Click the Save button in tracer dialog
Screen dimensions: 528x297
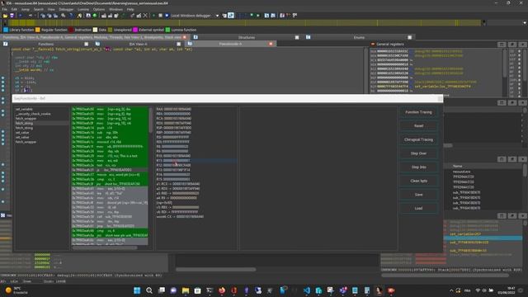(418, 195)
